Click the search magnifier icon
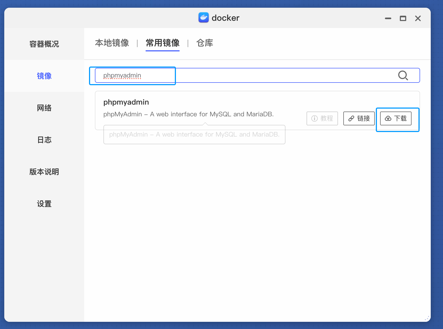The height and width of the screenshot is (329, 443). point(403,76)
